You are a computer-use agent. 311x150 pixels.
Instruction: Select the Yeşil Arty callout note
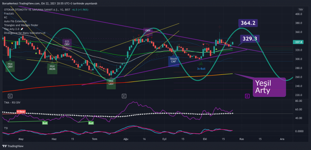[269, 87]
